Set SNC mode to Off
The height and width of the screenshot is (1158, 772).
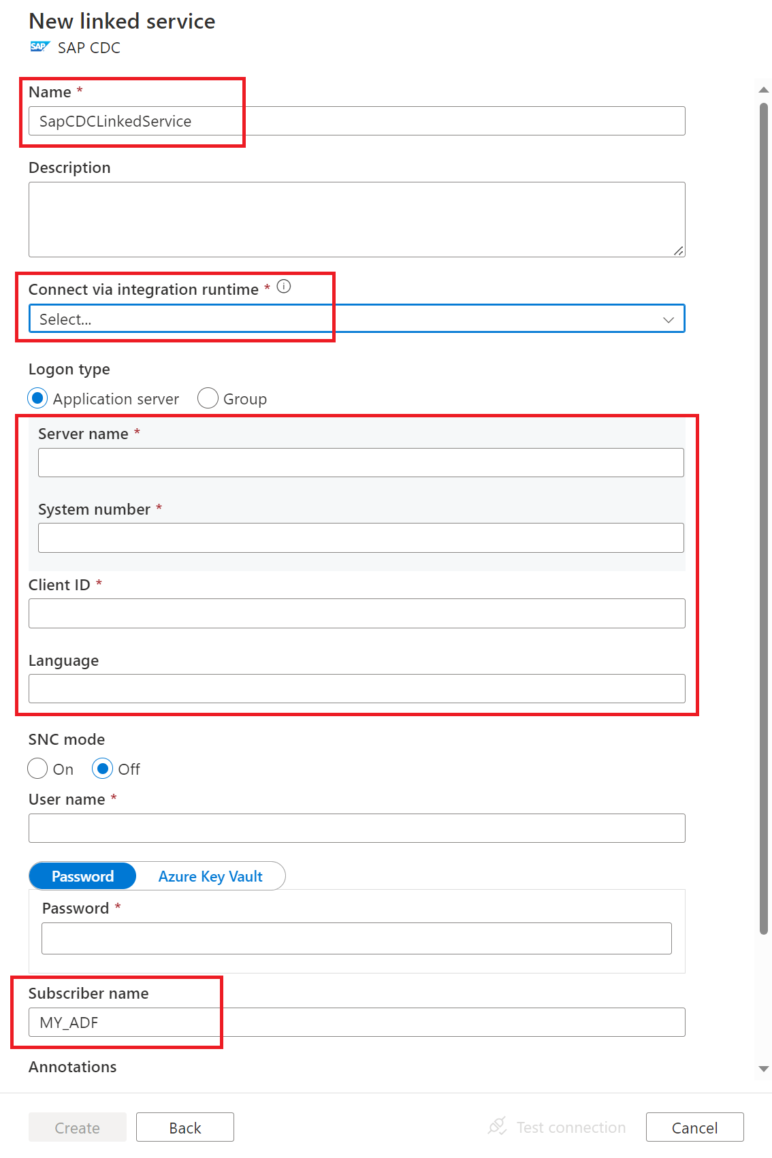tap(102, 769)
